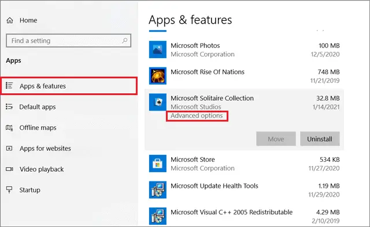Screen dimensions: 370x227
Task: Click the date 11/27/2020
Action: (x=324, y=168)
